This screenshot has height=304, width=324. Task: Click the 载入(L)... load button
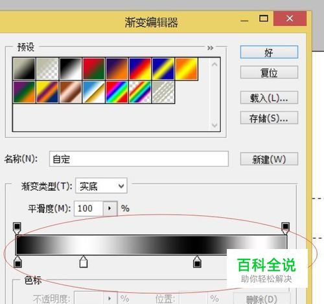click(269, 98)
